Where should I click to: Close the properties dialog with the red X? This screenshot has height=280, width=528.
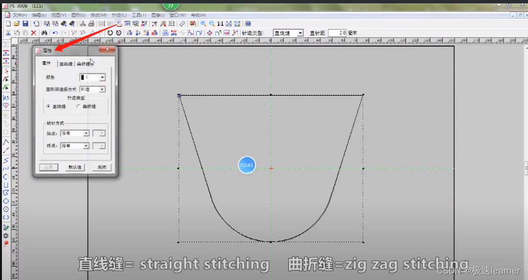point(107,49)
